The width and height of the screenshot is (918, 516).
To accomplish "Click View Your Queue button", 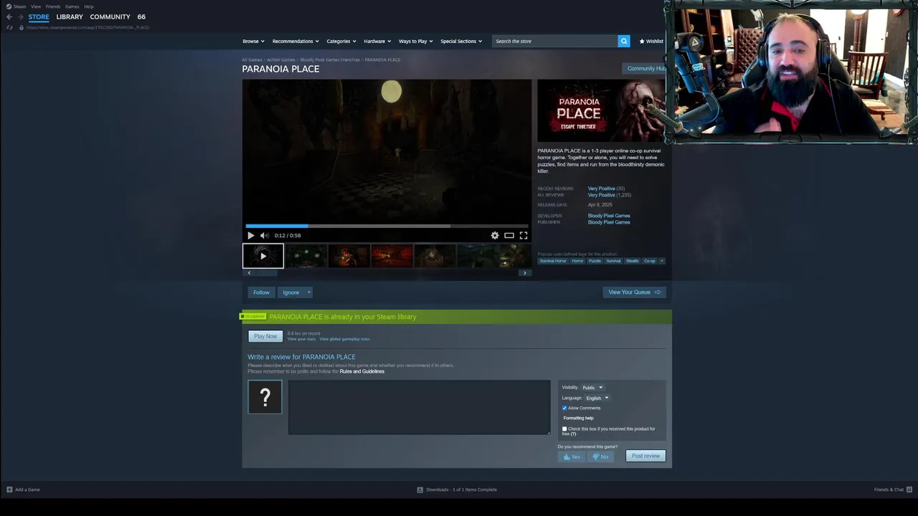I will point(635,292).
